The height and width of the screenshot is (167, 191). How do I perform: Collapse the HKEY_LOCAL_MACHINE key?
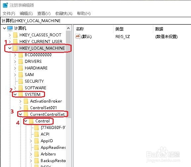pos(10,48)
